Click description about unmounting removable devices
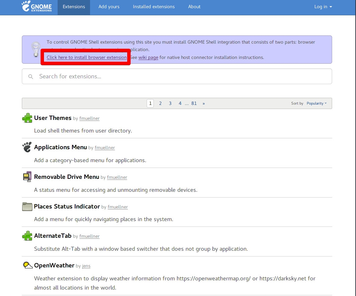The height and width of the screenshot is (296, 356). pyautogui.click(x=116, y=190)
